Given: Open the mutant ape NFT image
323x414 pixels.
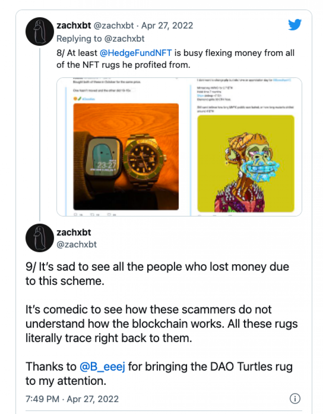Looking at the screenshot, I should [x=246, y=163].
